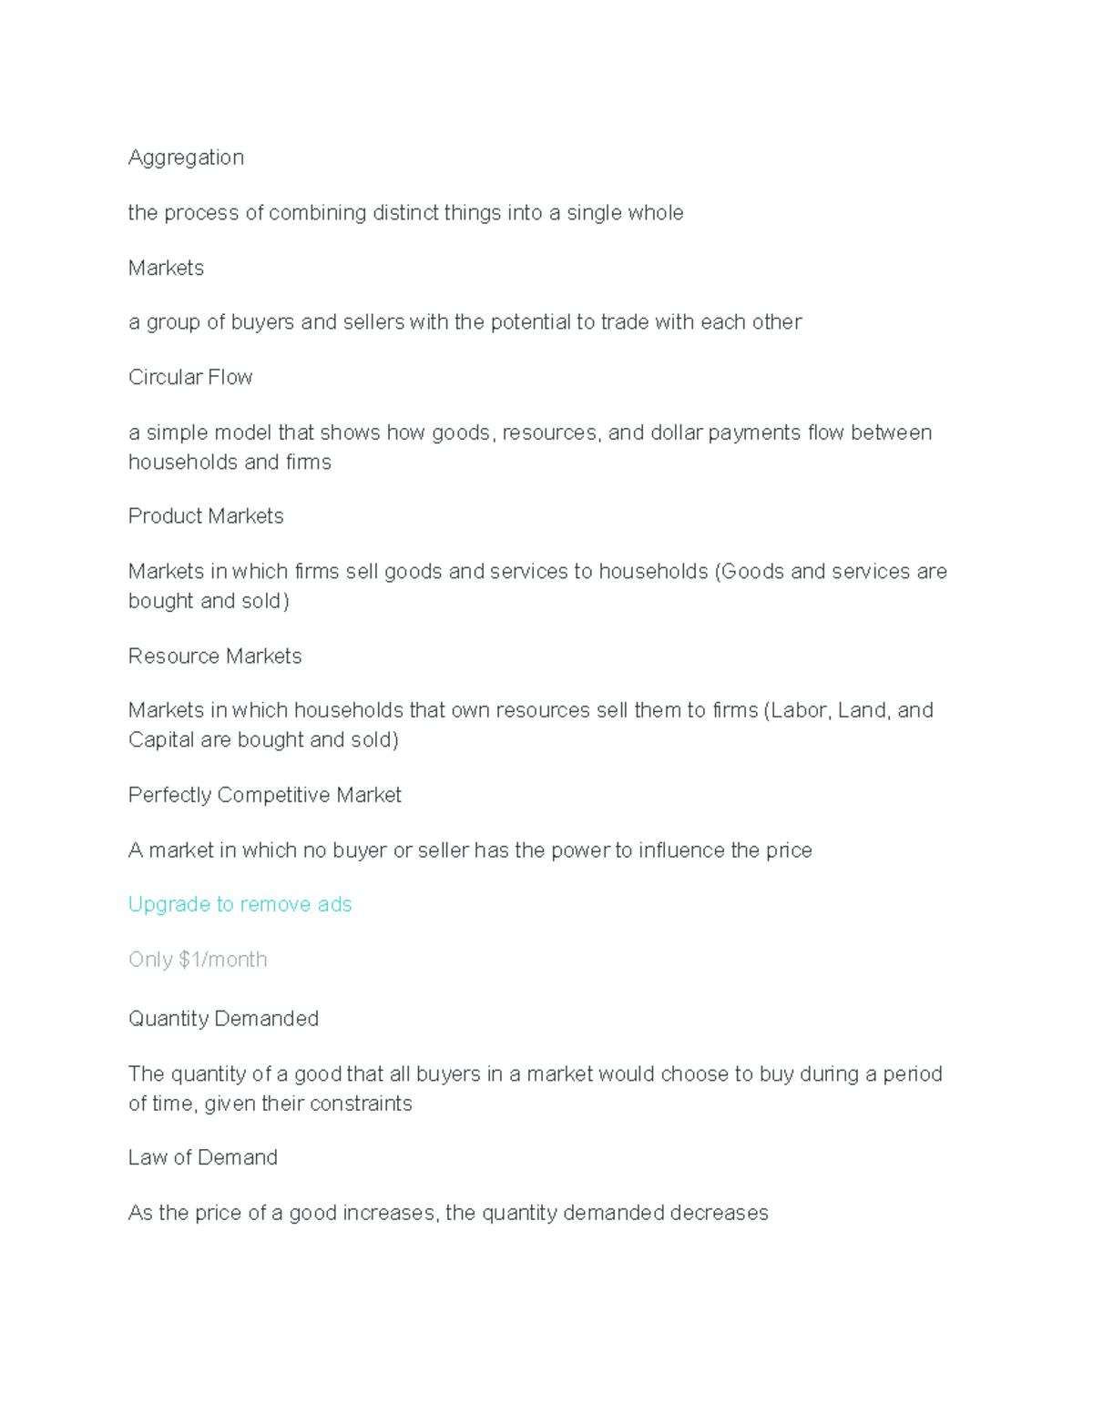Click the 'Only $1/month' text
The height and width of the screenshot is (1414, 1093).
pyautogui.click(x=198, y=960)
